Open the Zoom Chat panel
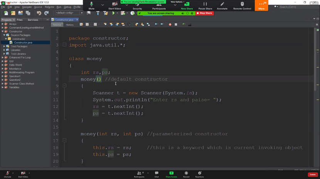The image size is (320, 179). 157,174
